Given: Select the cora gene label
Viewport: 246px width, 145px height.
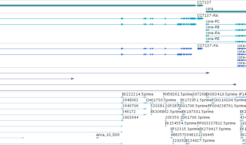Looking at the screenshot, I should [210, 9].
